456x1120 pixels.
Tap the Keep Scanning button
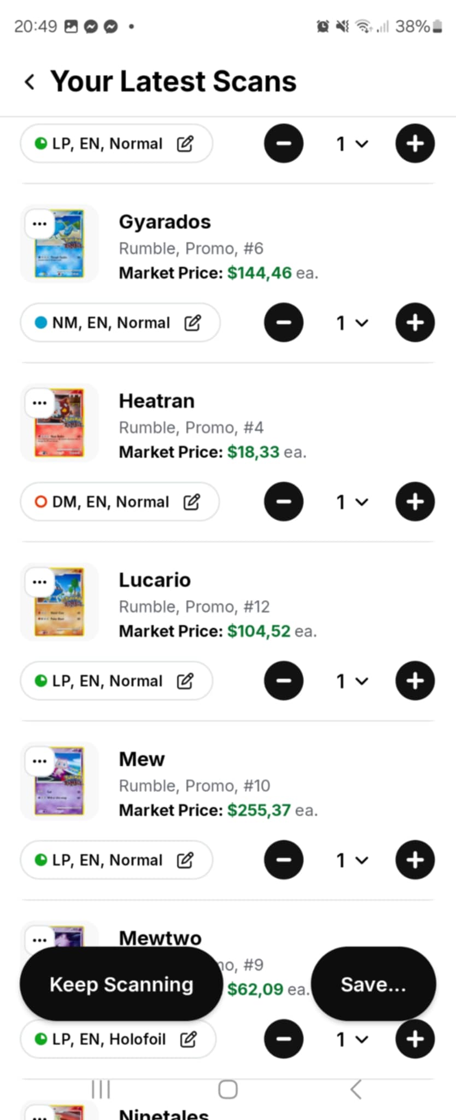point(121,984)
